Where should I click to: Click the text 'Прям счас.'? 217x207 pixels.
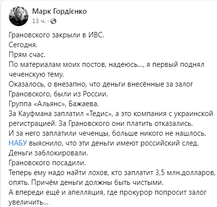[27, 55]
